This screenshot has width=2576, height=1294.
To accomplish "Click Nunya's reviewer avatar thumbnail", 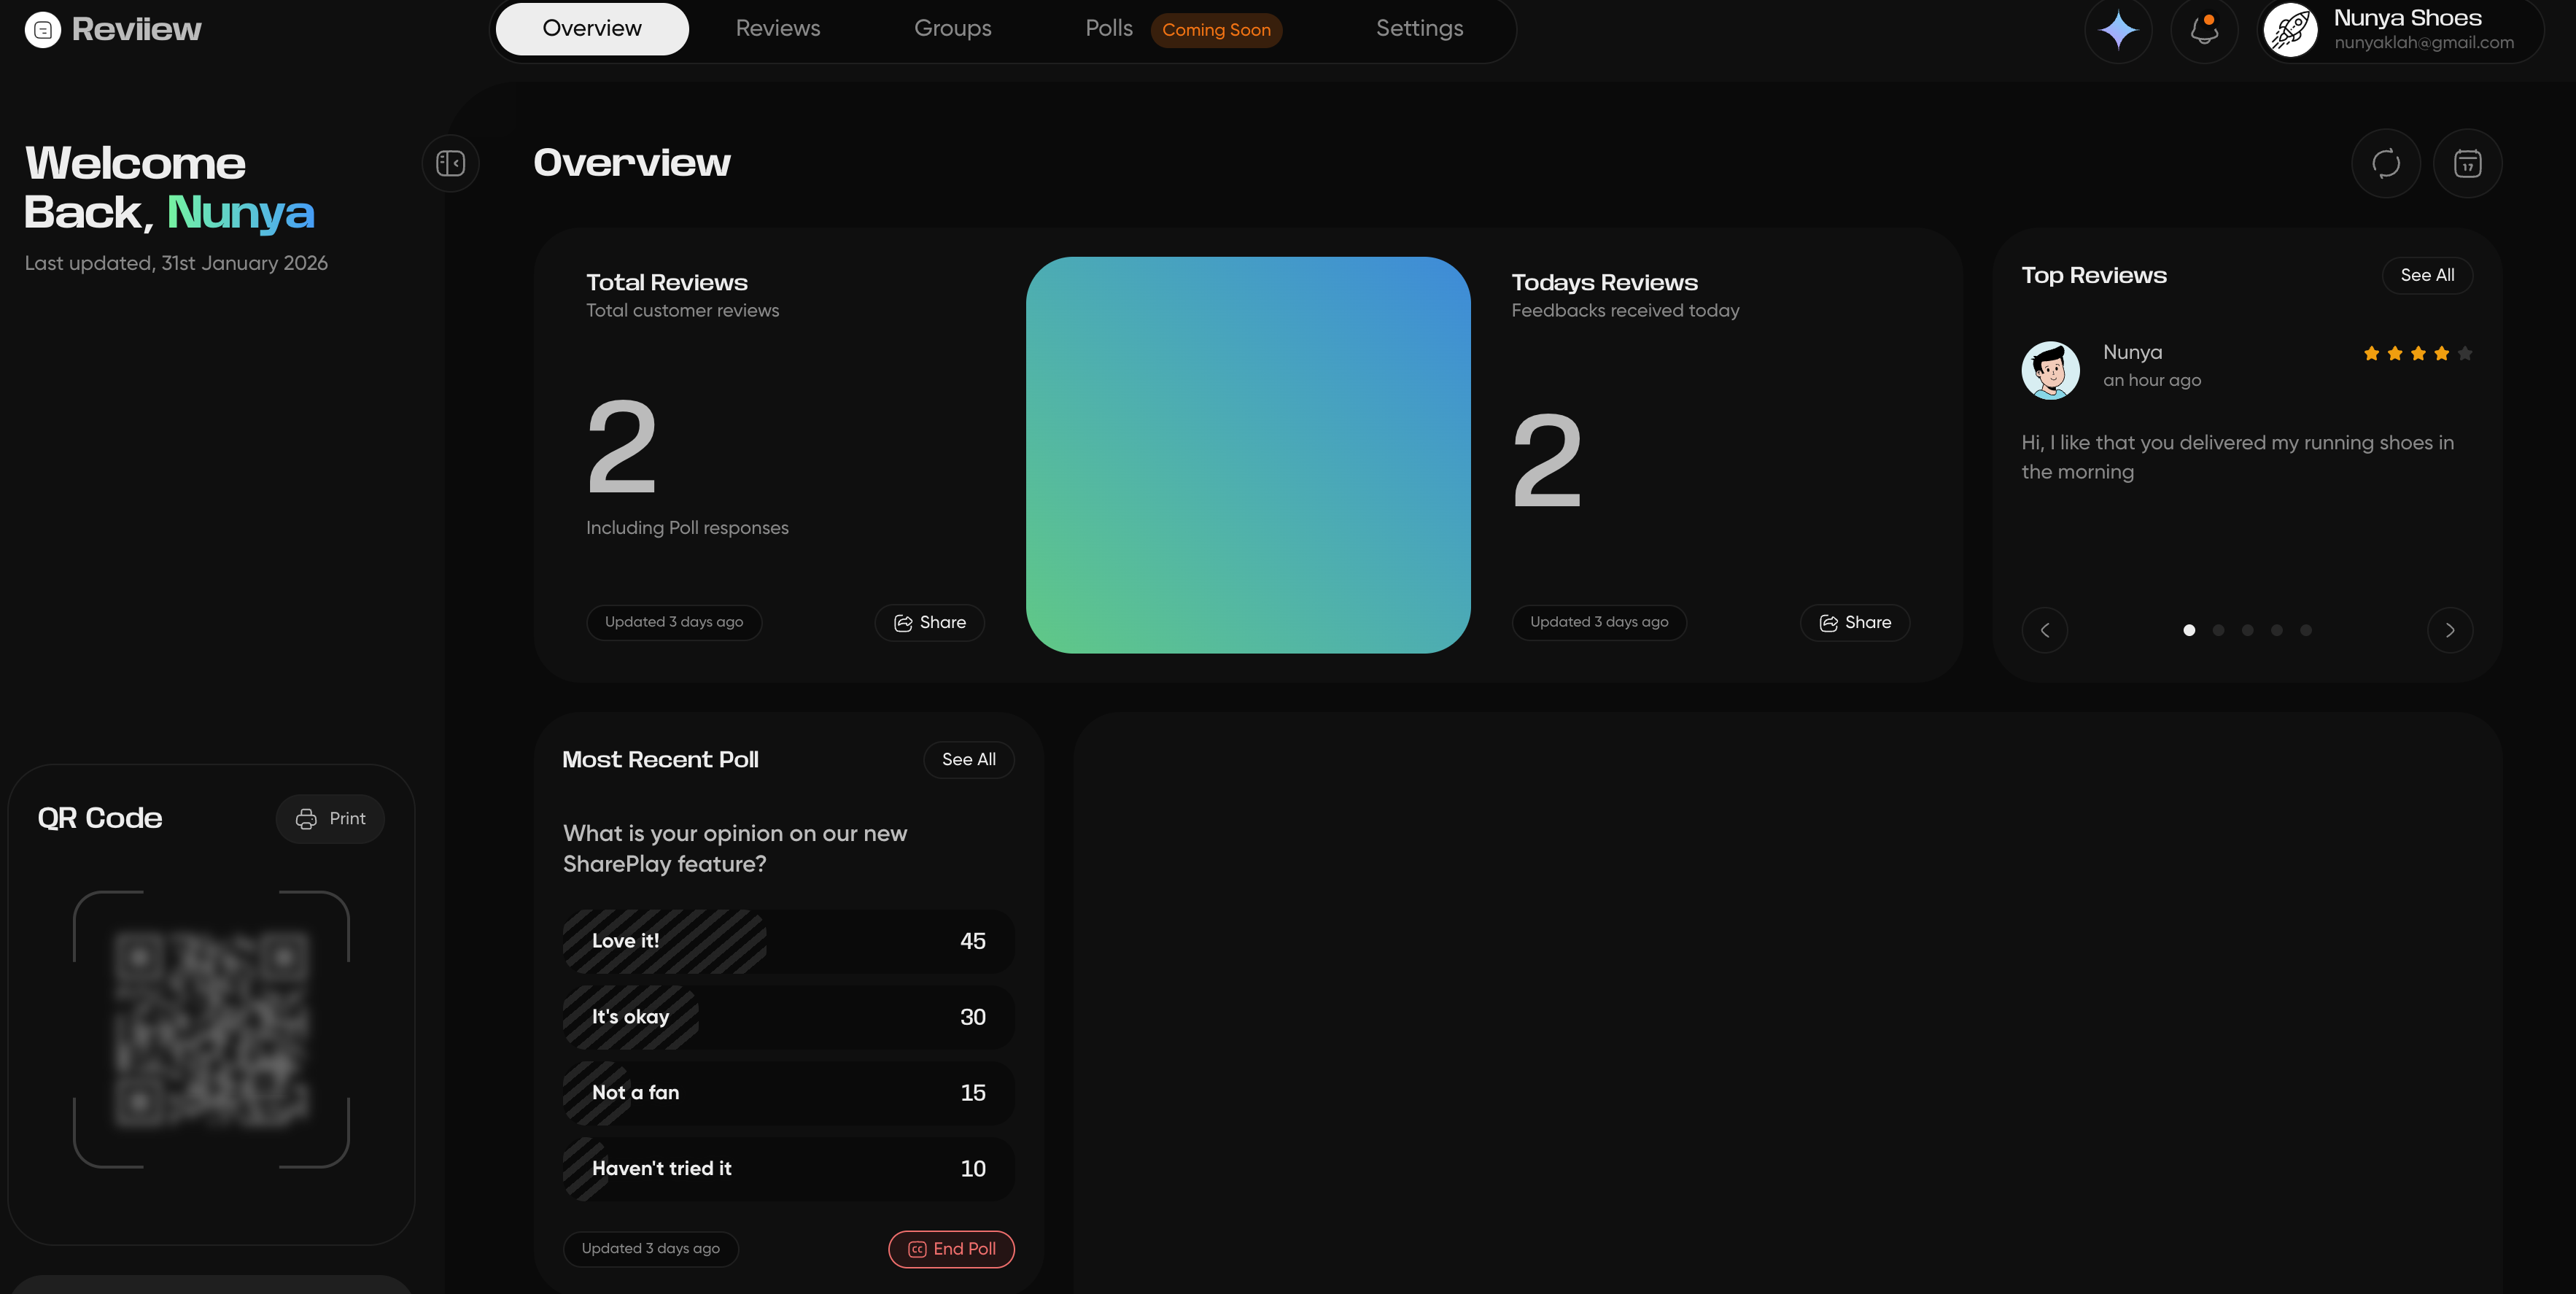I will (x=2050, y=370).
